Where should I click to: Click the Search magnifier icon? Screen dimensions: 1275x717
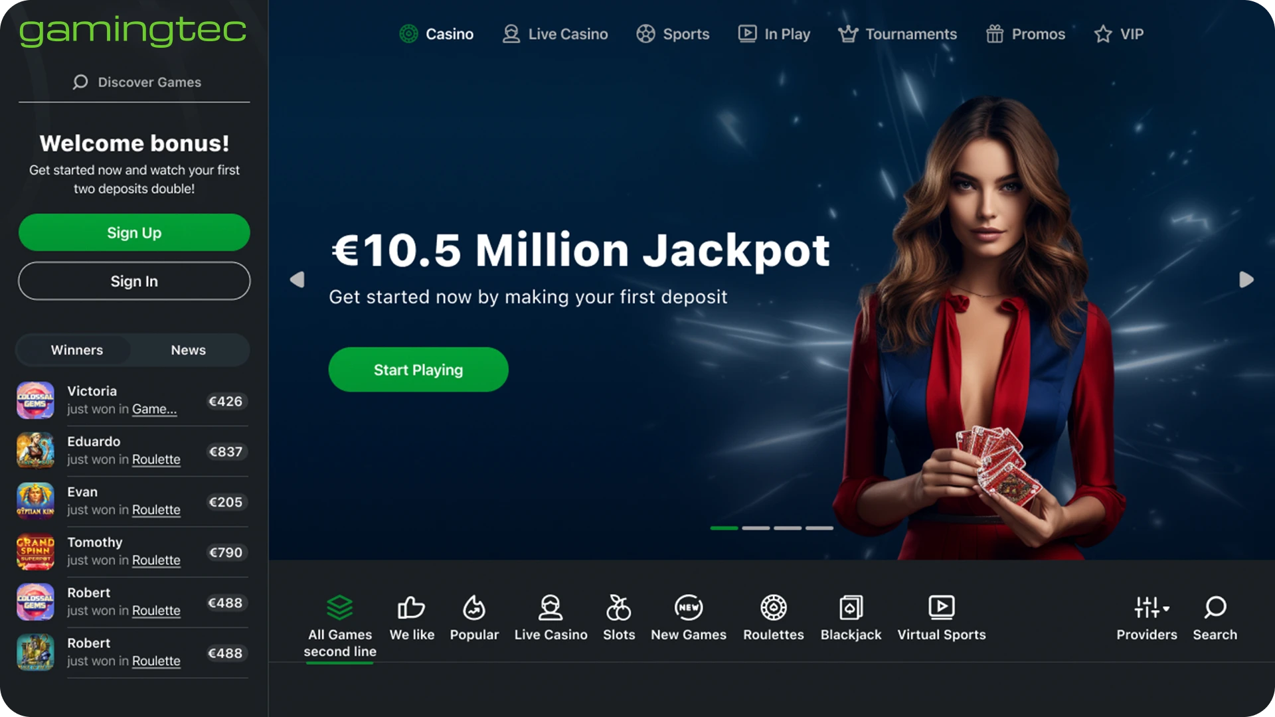1215,607
